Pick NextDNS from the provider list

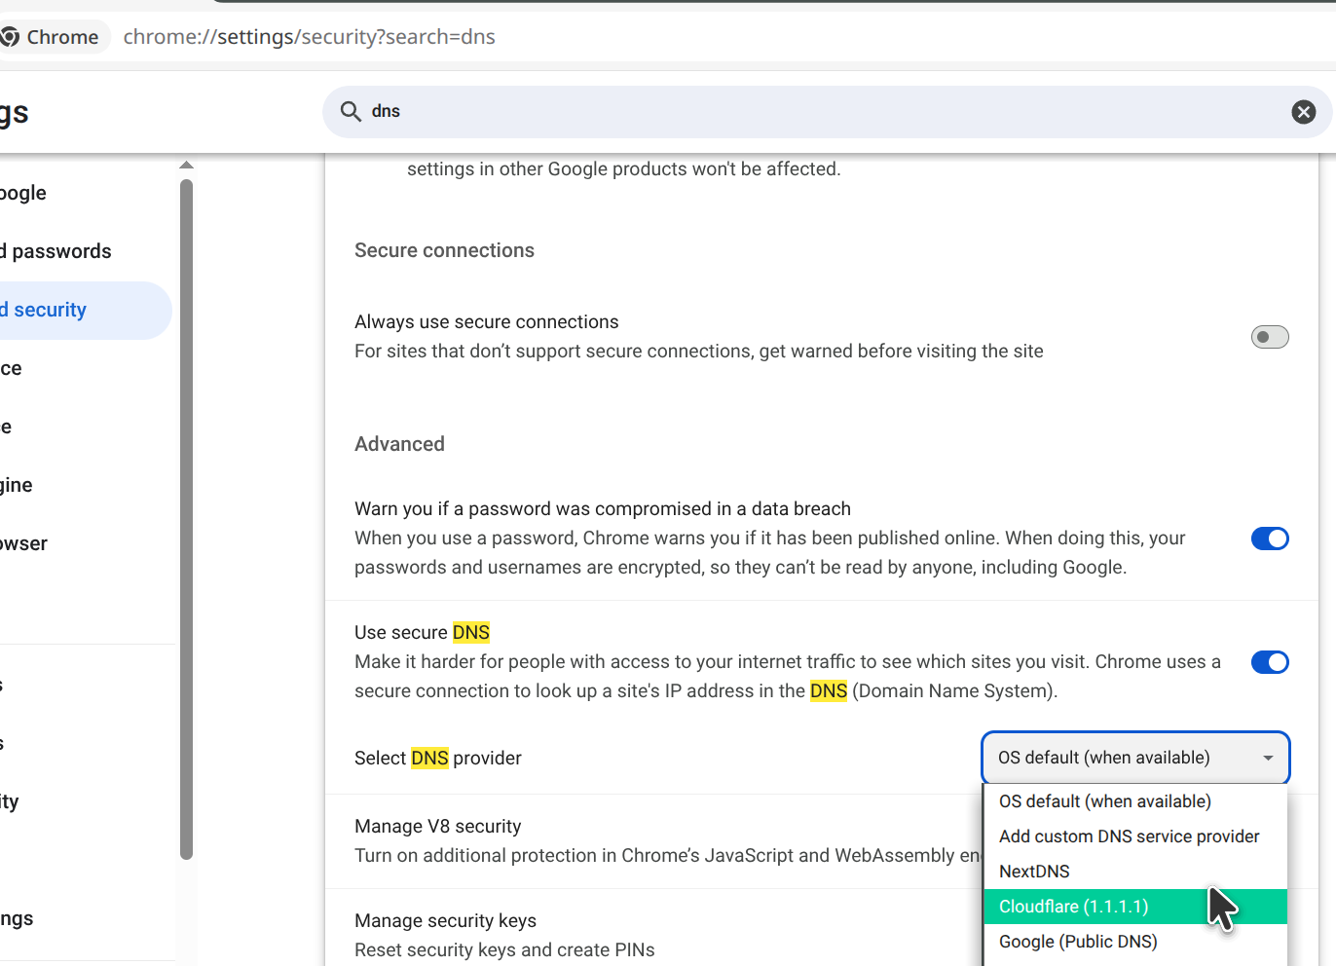pyautogui.click(x=1135, y=872)
